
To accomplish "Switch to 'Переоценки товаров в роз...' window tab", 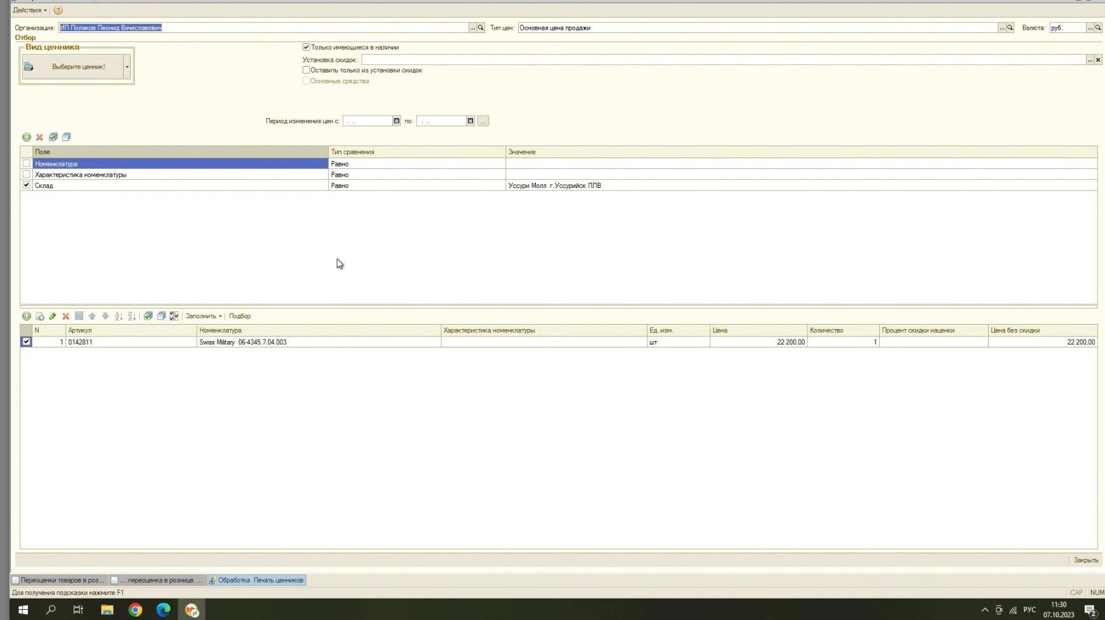I will [x=59, y=580].
